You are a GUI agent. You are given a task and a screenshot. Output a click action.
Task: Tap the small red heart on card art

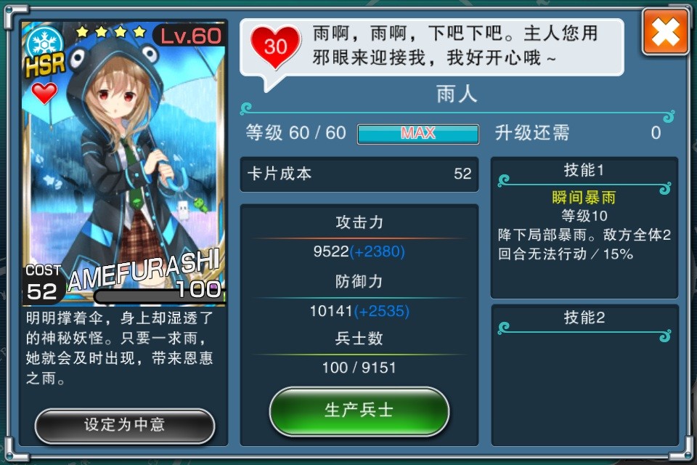44,93
